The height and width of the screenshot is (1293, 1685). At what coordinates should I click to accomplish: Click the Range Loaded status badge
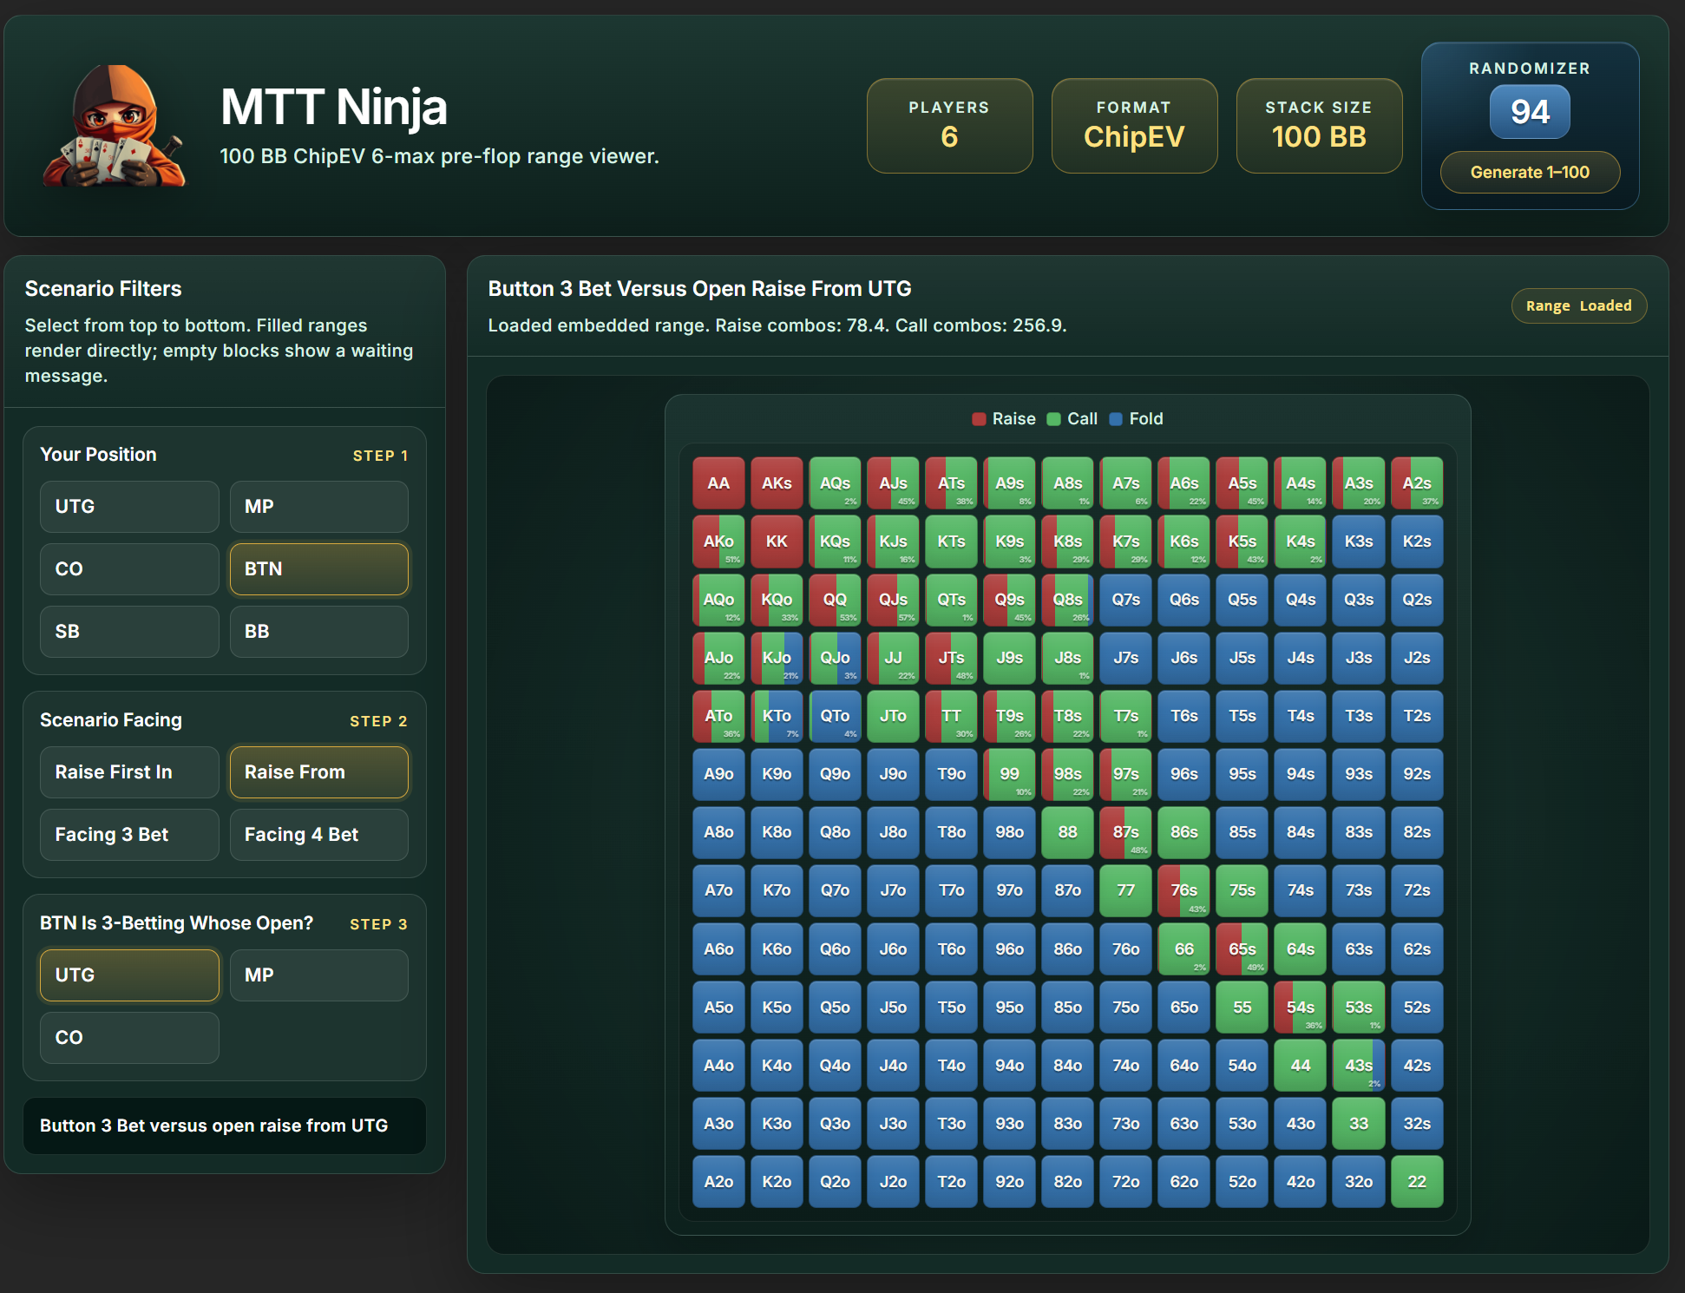1578,306
